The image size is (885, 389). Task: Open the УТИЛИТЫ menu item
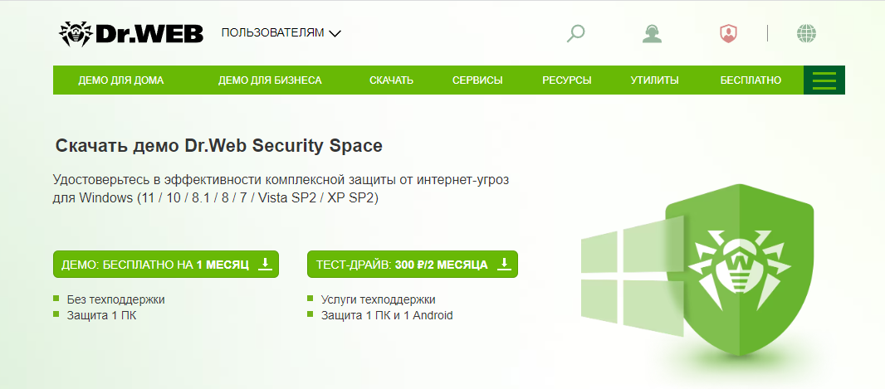[654, 80]
